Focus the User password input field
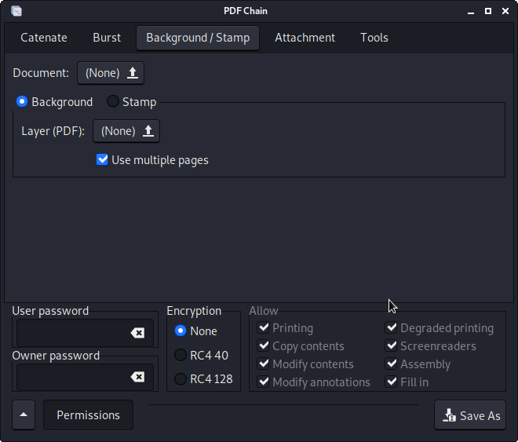The width and height of the screenshot is (518, 442). pos(86,333)
